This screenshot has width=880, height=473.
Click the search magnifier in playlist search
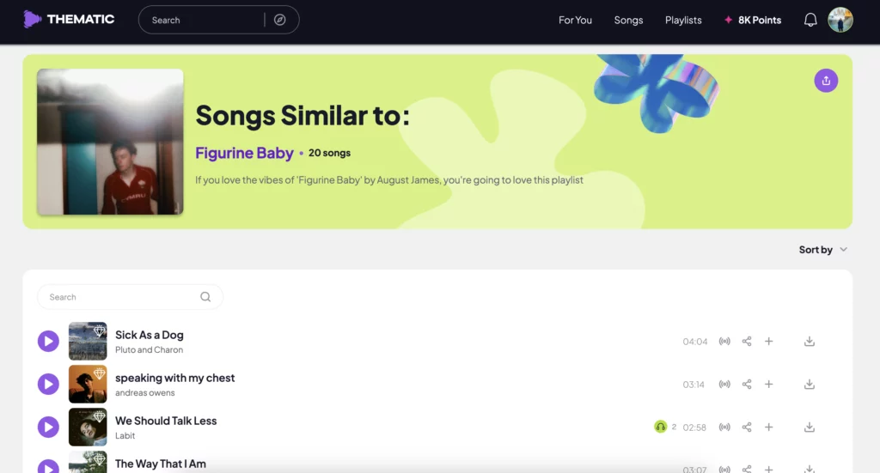[205, 297]
